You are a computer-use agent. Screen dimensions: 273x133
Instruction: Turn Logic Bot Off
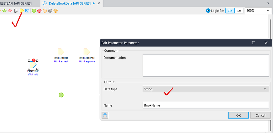pyautogui.click(x=239, y=11)
